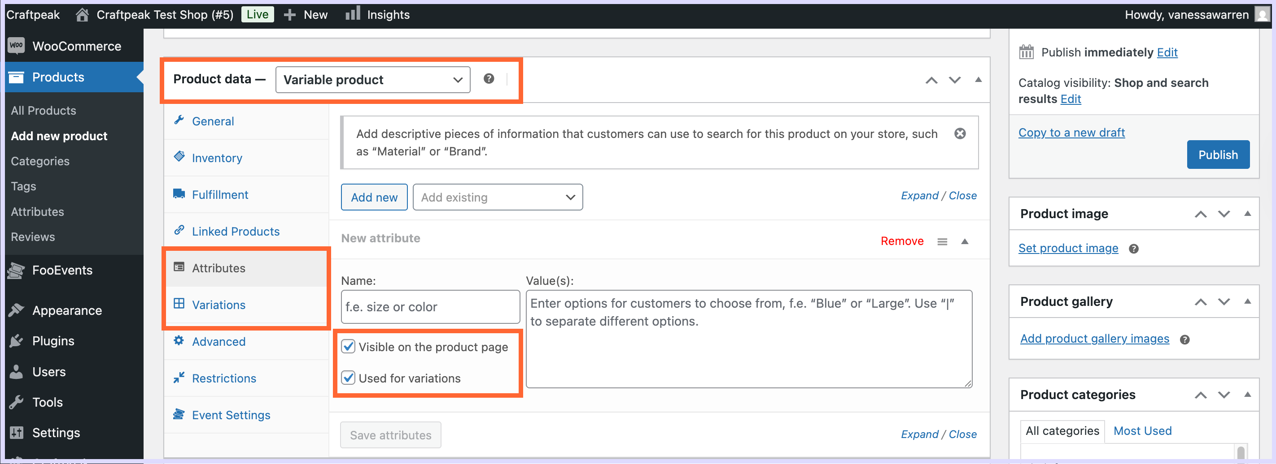
Task: Move Product data panel down
Action: (954, 80)
